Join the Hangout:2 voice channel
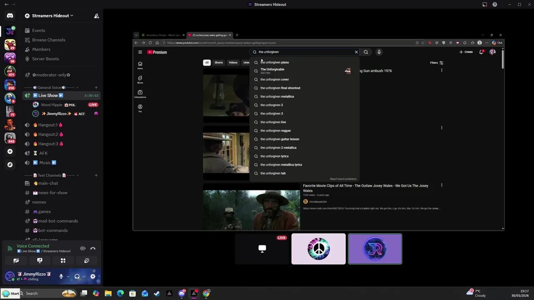The image size is (534, 300). 62,134
